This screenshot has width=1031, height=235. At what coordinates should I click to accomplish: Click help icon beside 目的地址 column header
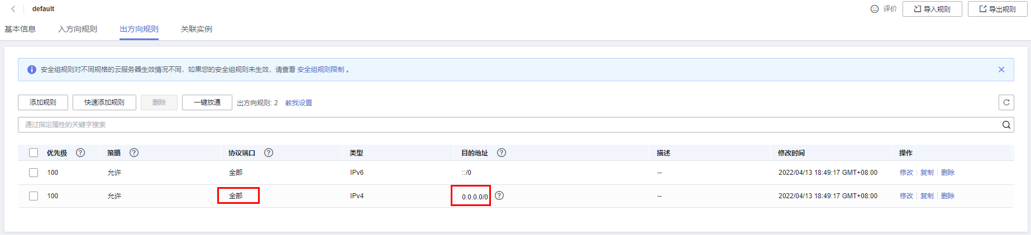(x=502, y=153)
